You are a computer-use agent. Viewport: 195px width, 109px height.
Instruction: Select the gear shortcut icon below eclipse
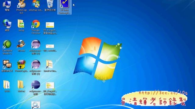(36, 105)
